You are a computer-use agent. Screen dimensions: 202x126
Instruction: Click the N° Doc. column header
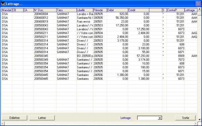(45, 10)
